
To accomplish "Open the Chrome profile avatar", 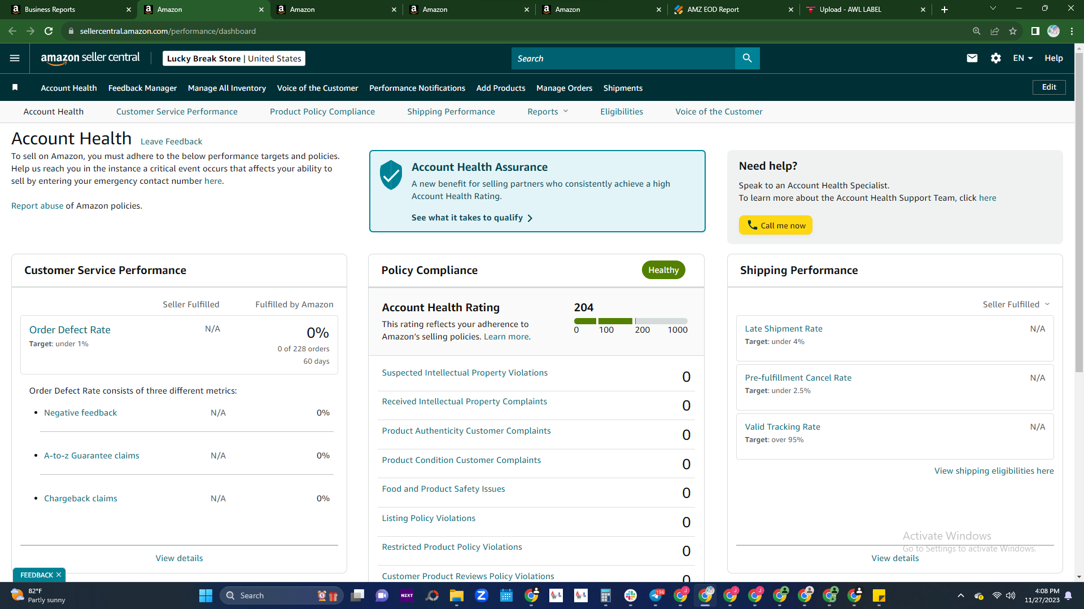I will tap(1054, 31).
